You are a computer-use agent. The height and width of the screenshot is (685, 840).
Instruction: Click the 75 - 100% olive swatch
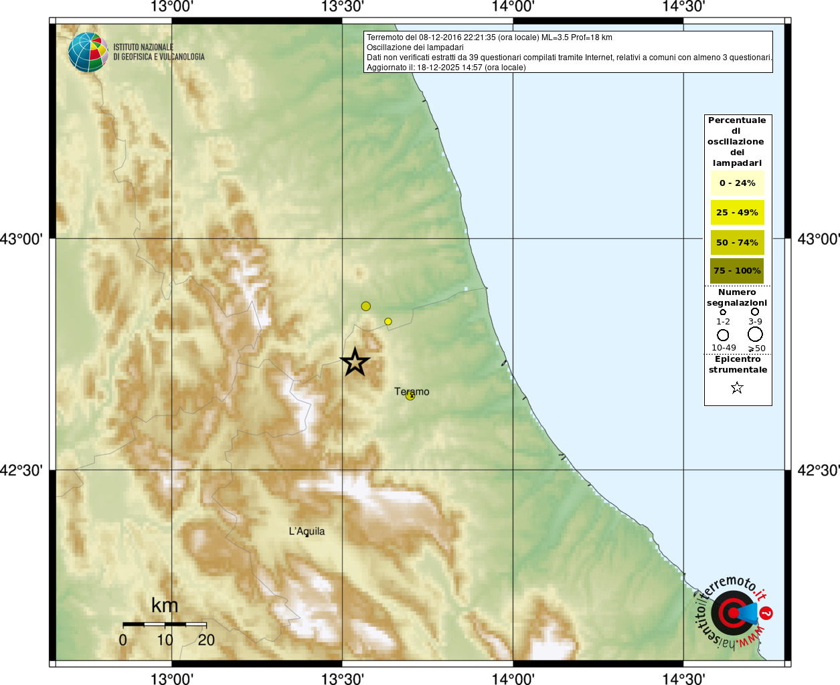coord(737,271)
